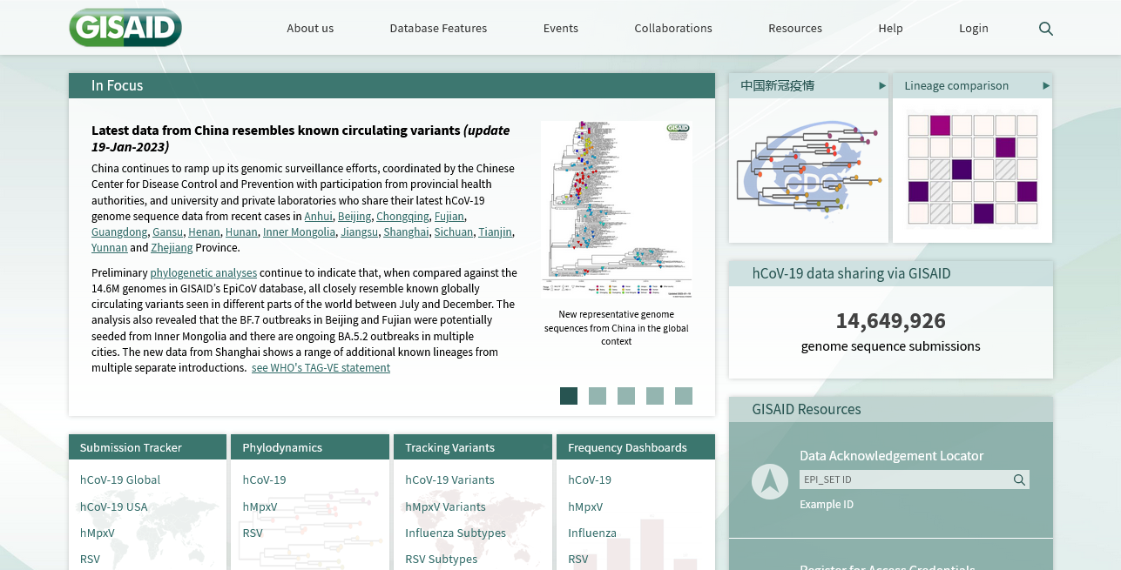Open the Henan link
This screenshot has width=1121, height=570.
point(204,231)
